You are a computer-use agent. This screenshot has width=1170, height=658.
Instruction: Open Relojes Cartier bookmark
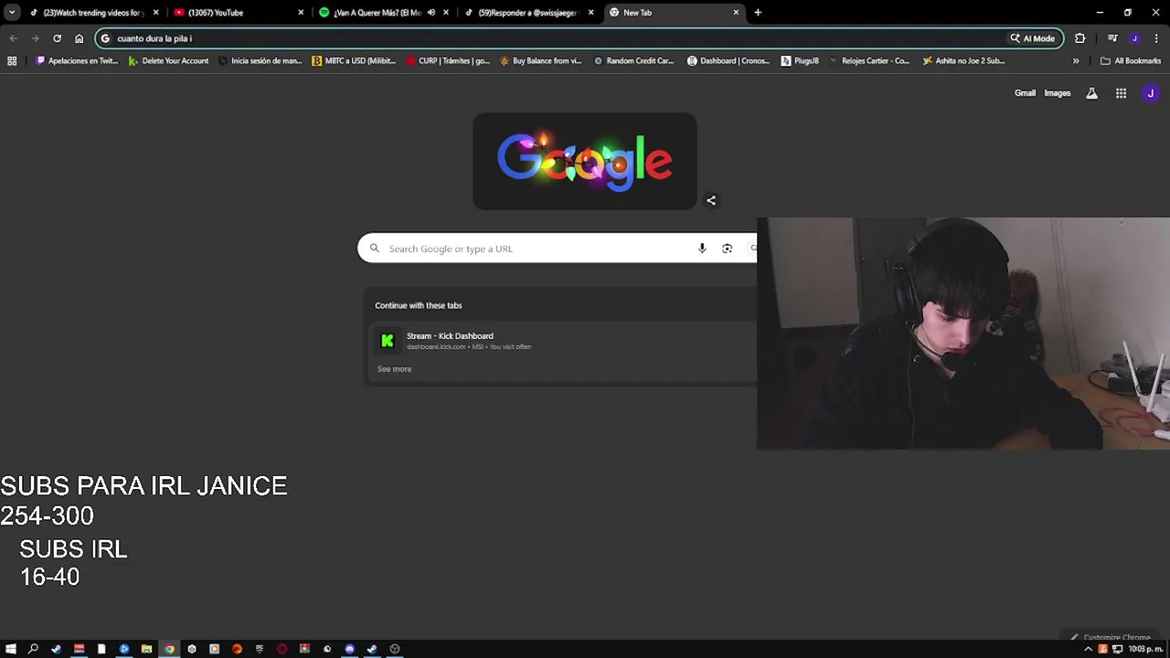coord(868,61)
